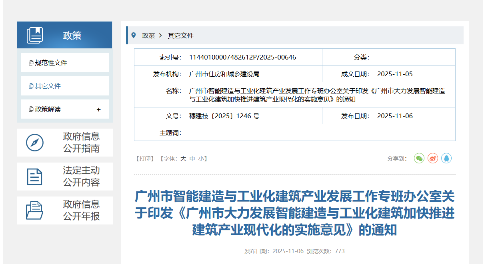The height and width of the screenshot is (264, 486).
Task: Expand 政策解读 using the plus sign
Action: [x=99, y=109]
